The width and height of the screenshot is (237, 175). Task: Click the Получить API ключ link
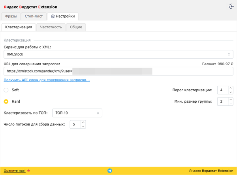pos(47,80)
